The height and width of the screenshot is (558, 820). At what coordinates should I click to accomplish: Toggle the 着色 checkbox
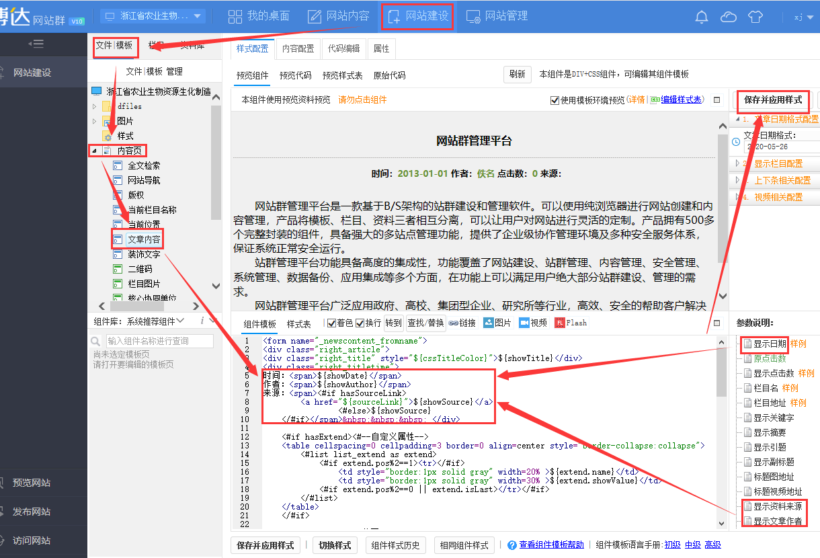click(x=331, y=323)
